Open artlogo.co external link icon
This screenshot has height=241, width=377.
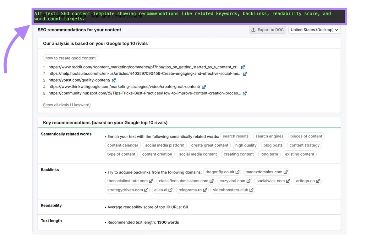pos(318,181)
